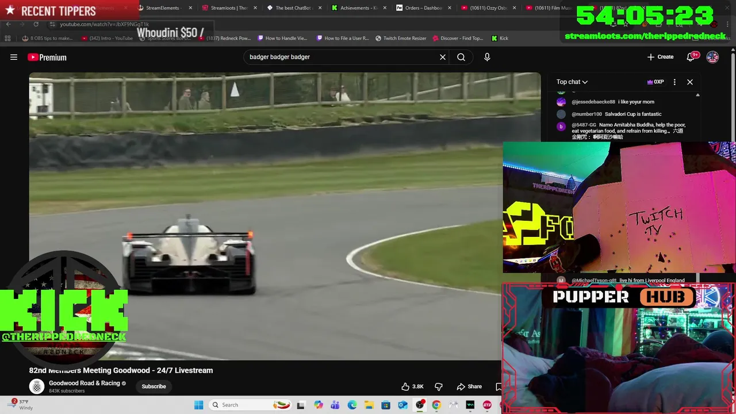This screenshot has width=736, height=414.
Task: Start voice search with the microphone
Action: (487, 57)
